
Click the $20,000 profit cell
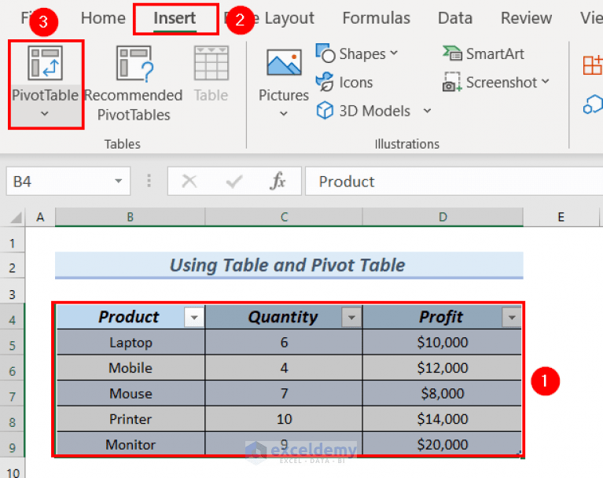[443, 444]
